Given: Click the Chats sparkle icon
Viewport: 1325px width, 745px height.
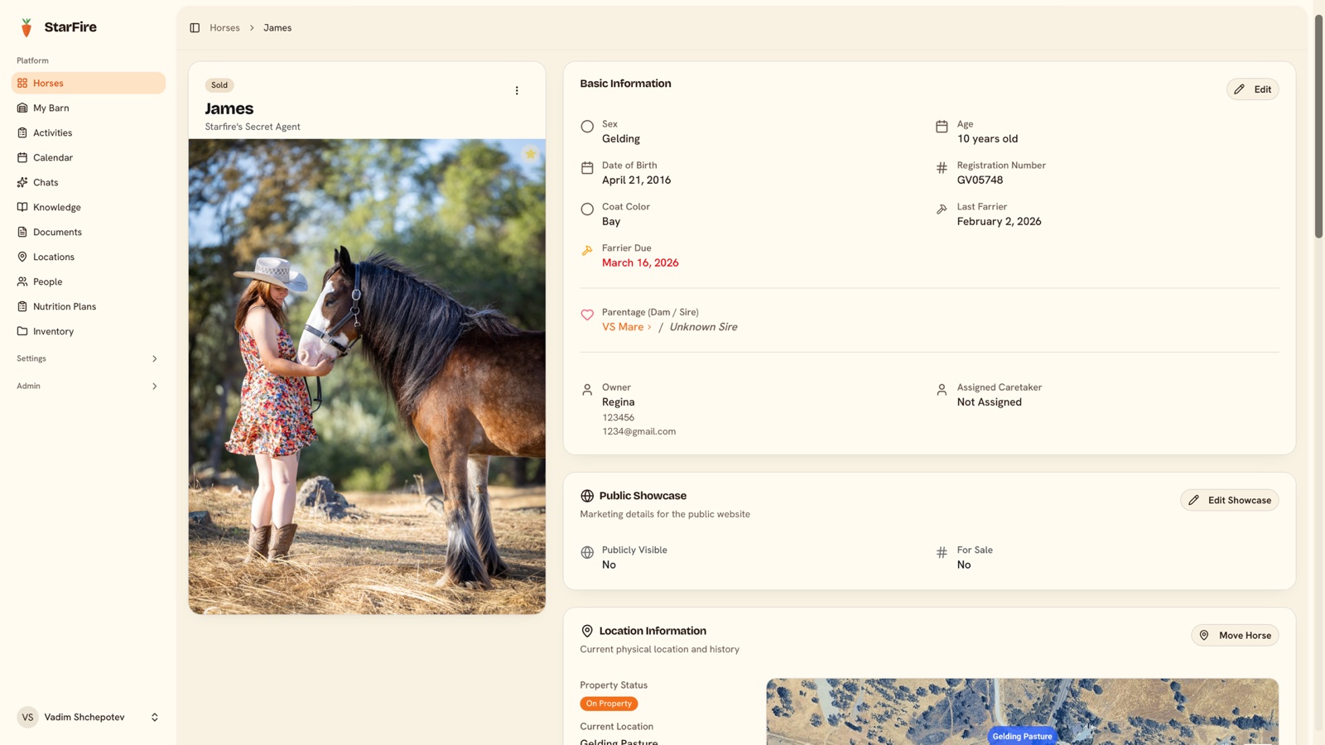Looking at the screenshot, I should [22, 182].
